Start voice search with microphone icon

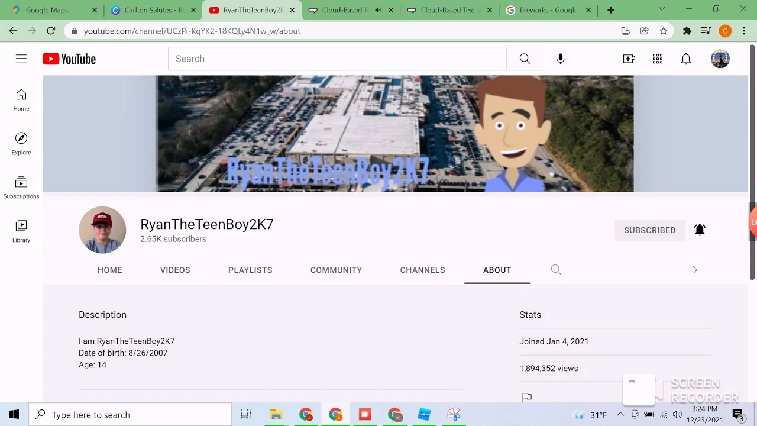click(561, 59)
